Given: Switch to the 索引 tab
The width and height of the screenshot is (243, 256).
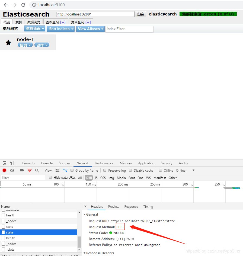Looking at the screenshot, I should [x=19, y=22].
